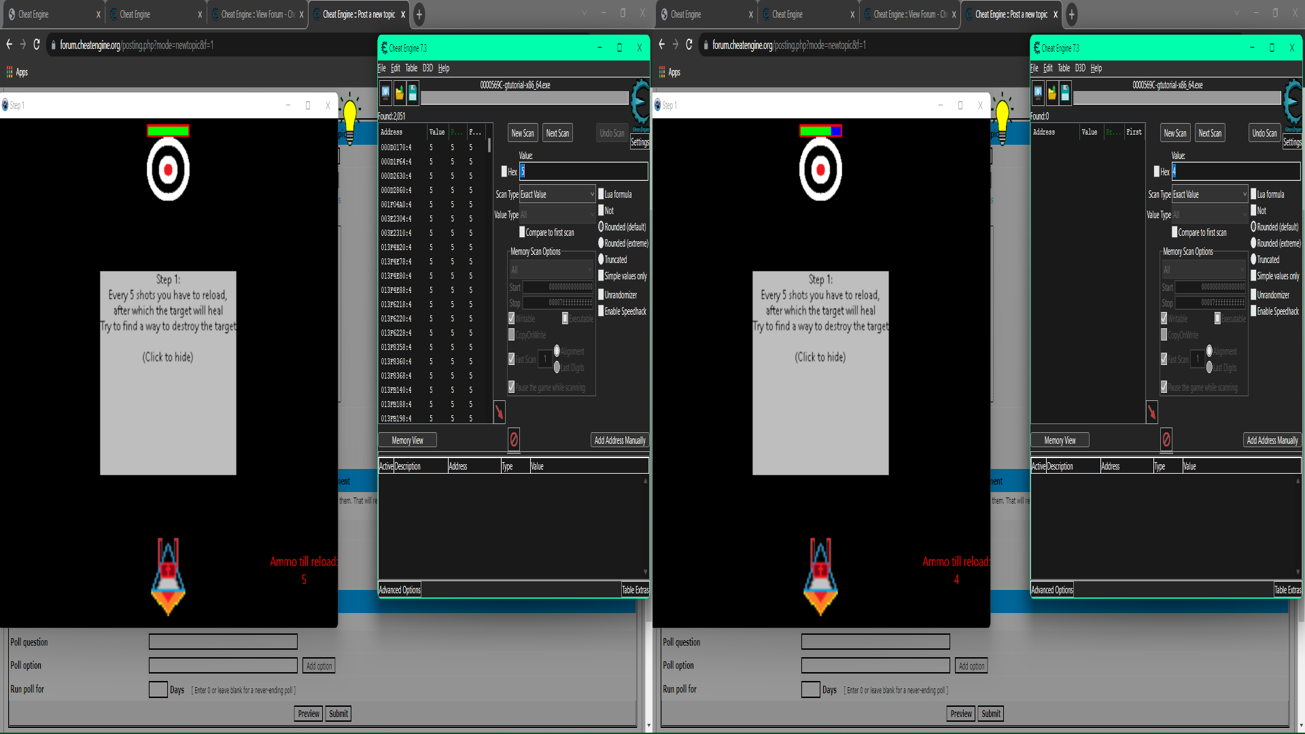The width and height of the screenshot is (1305, 734).
Task: Click Add Address Manually in right window
Action: click(x=1272, y=440)
